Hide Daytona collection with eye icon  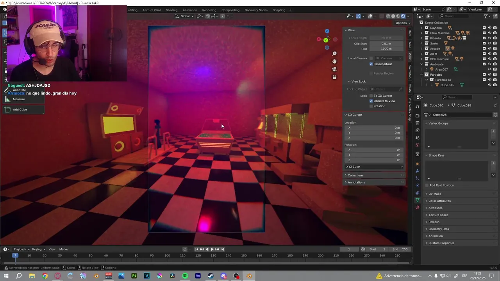click(489, 28)
